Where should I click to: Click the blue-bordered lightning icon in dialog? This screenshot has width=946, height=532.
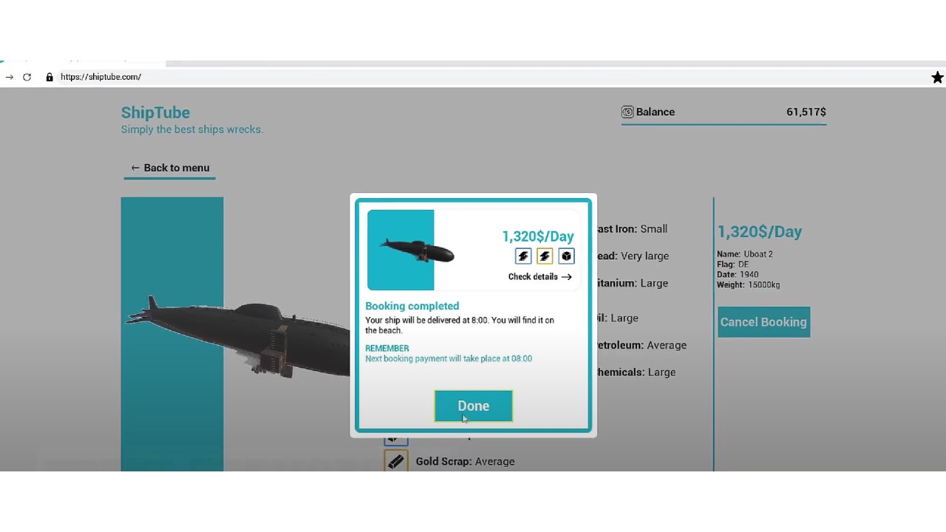coord(523,256)
